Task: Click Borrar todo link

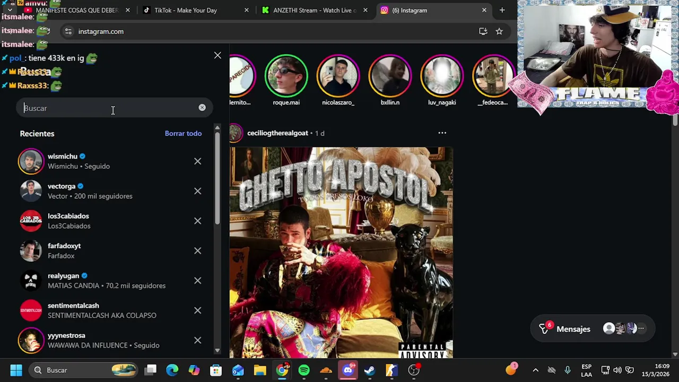Action: (x=183, y=134)
